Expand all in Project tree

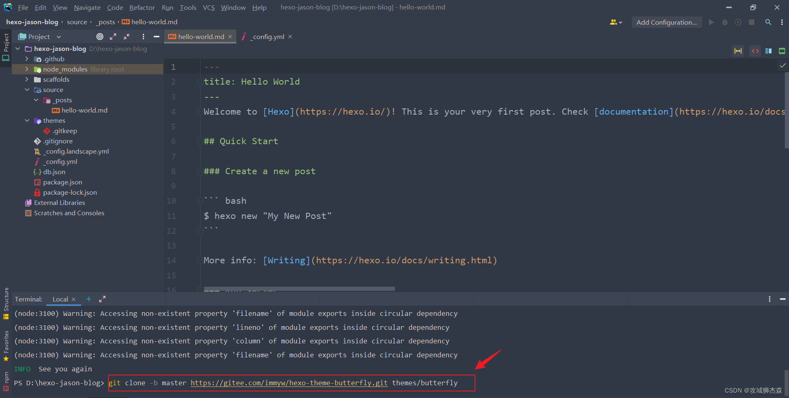(x=113, y=37)
